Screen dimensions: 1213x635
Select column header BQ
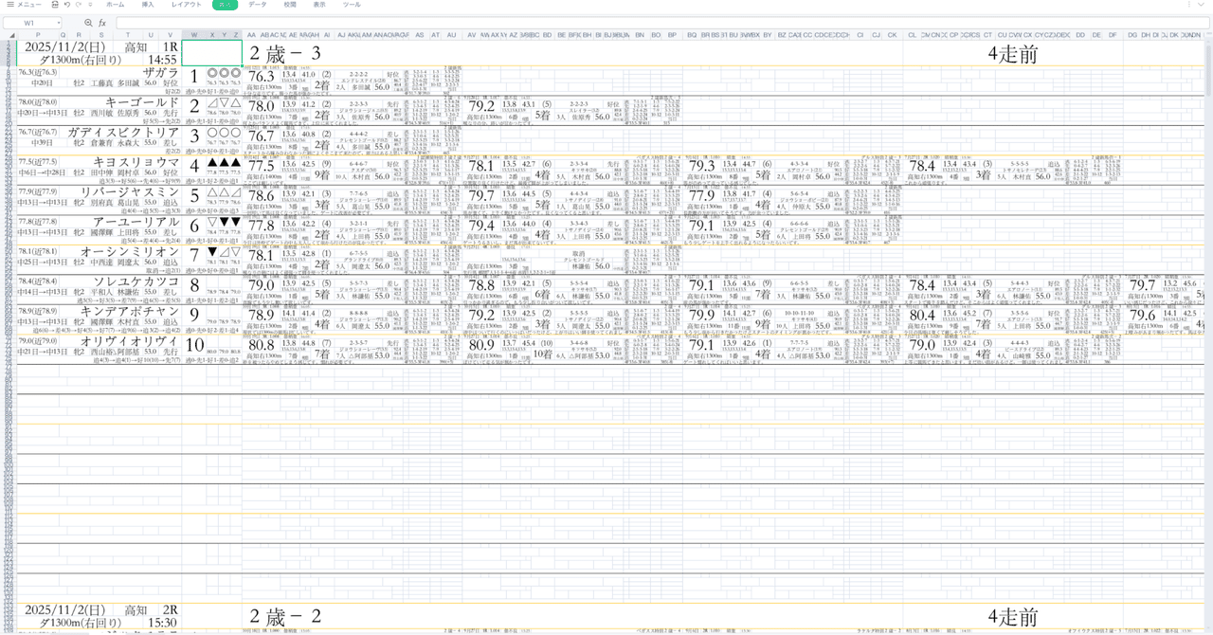[690, 35]
